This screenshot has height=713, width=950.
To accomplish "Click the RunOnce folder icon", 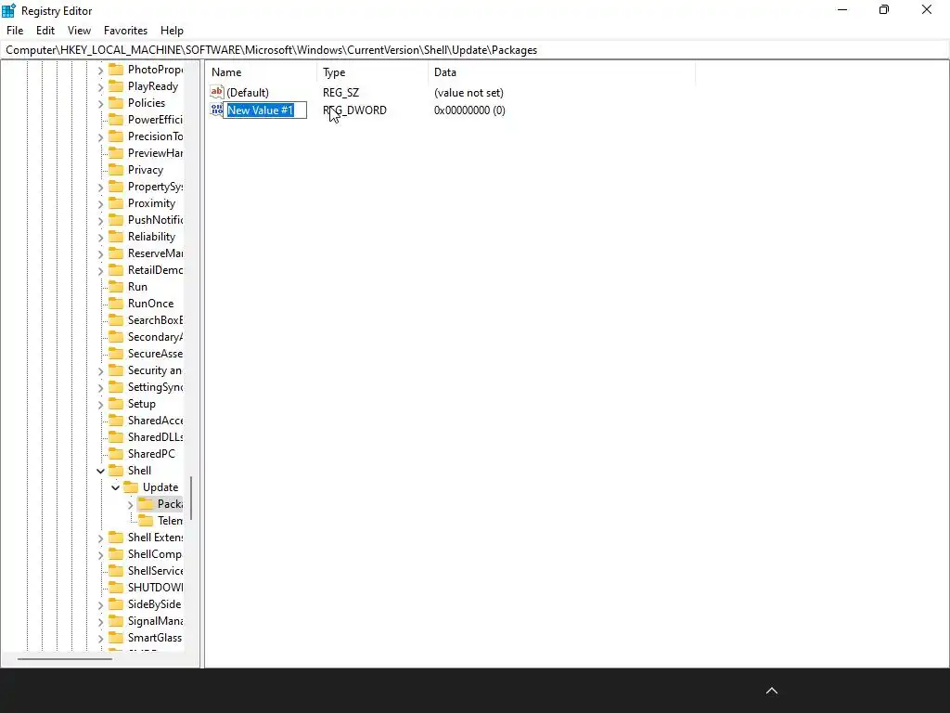I will 116,304.
